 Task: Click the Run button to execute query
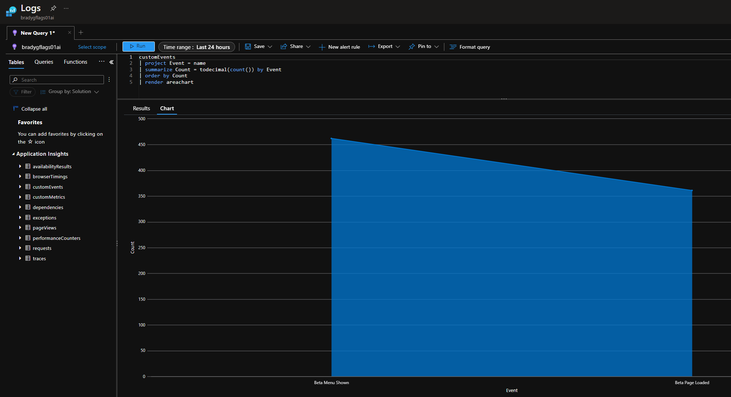coord(138,46)
